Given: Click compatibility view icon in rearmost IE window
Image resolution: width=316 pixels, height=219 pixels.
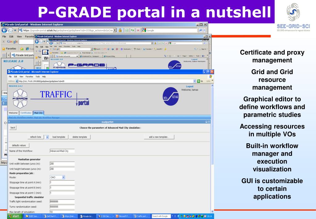Looking at the screenshot, I should click(127, 30).
